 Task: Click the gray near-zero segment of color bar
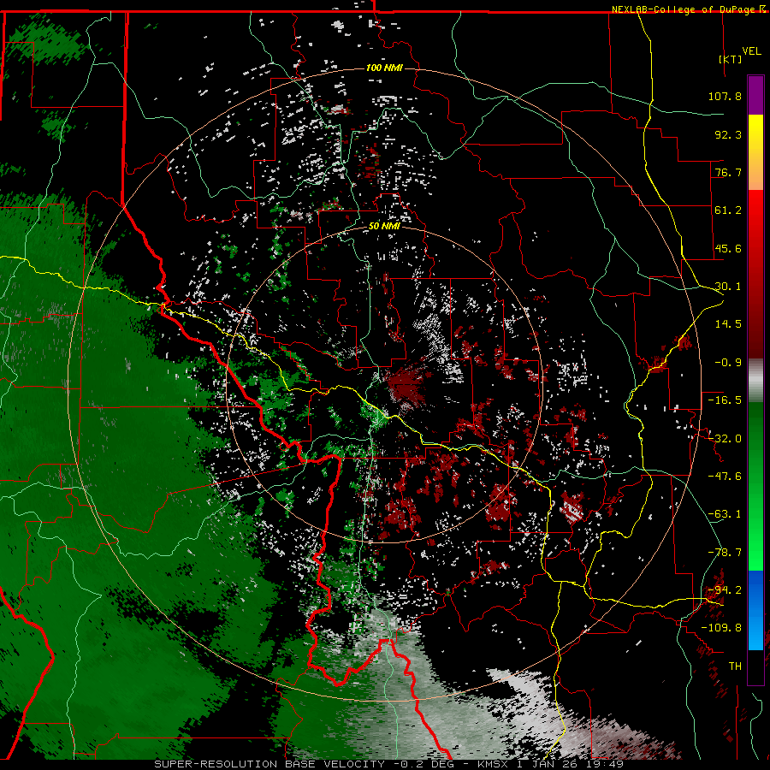(755, 381)
